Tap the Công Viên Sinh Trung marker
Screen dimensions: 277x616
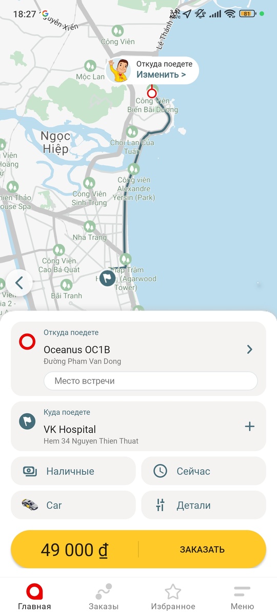[89, 183]
